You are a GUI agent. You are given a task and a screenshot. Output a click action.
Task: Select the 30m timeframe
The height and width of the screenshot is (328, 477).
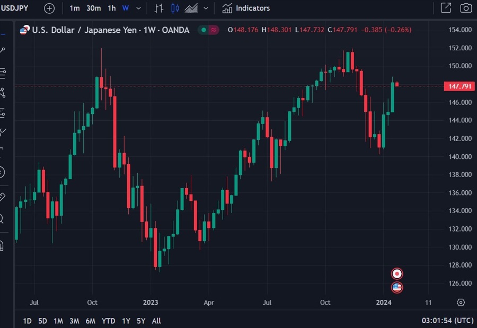(93, 8)
